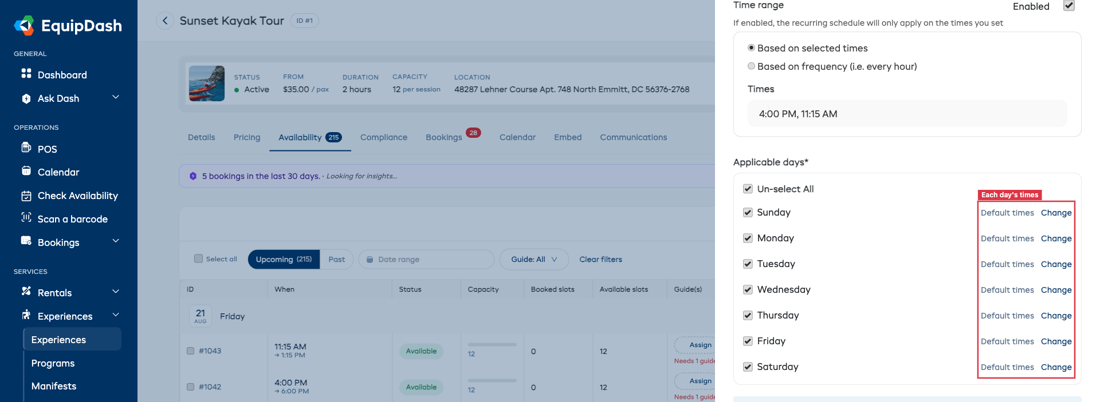Open the POS register icon
This screenshot has width=1100, height=402.
(x=26, y=148)
